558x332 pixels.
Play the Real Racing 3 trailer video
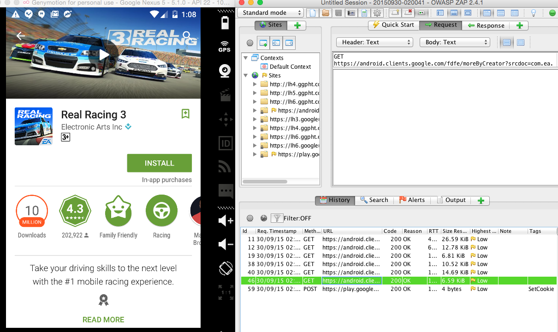(x=104, y=55)
